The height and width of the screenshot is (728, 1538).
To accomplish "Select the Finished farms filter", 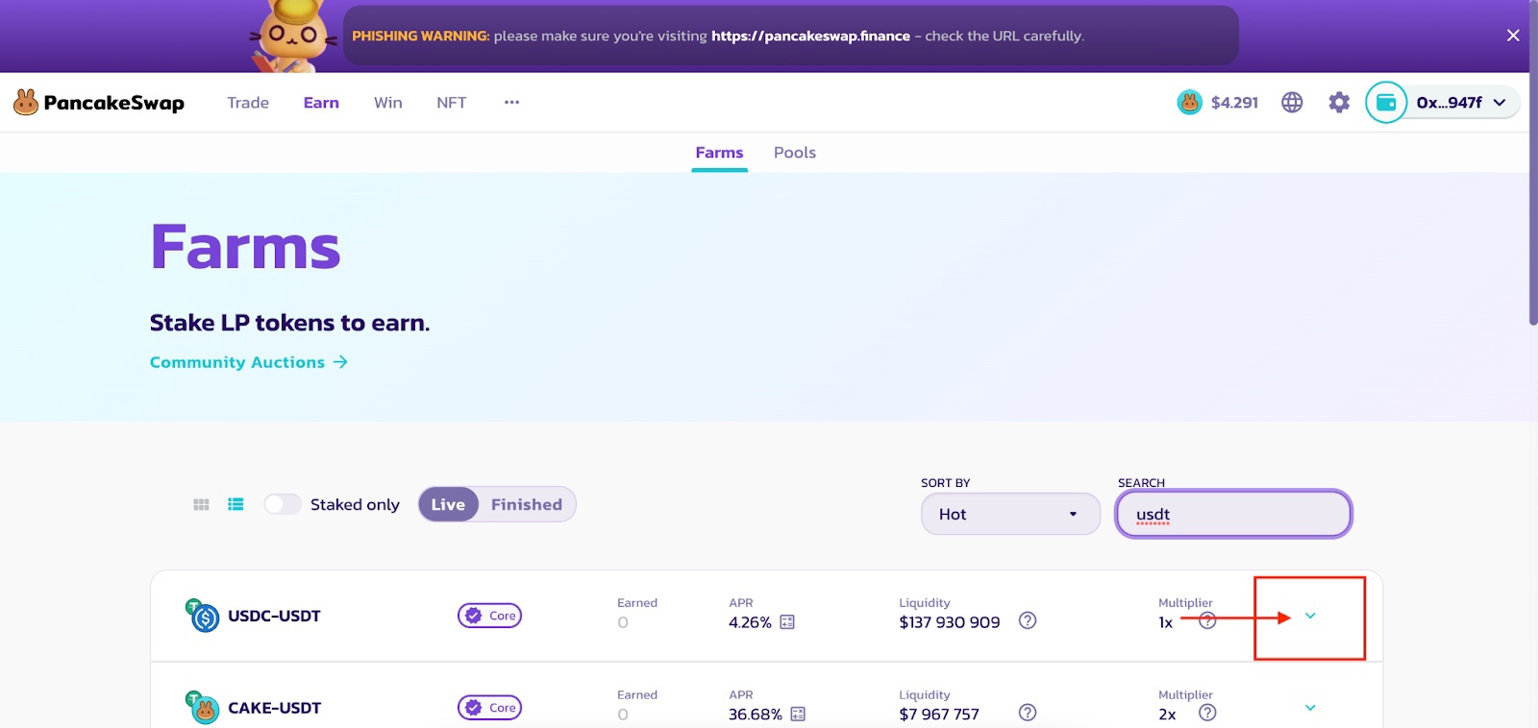I will 527,504.
